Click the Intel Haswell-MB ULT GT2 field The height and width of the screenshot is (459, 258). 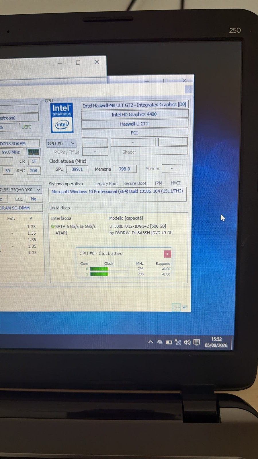(134, 105)
